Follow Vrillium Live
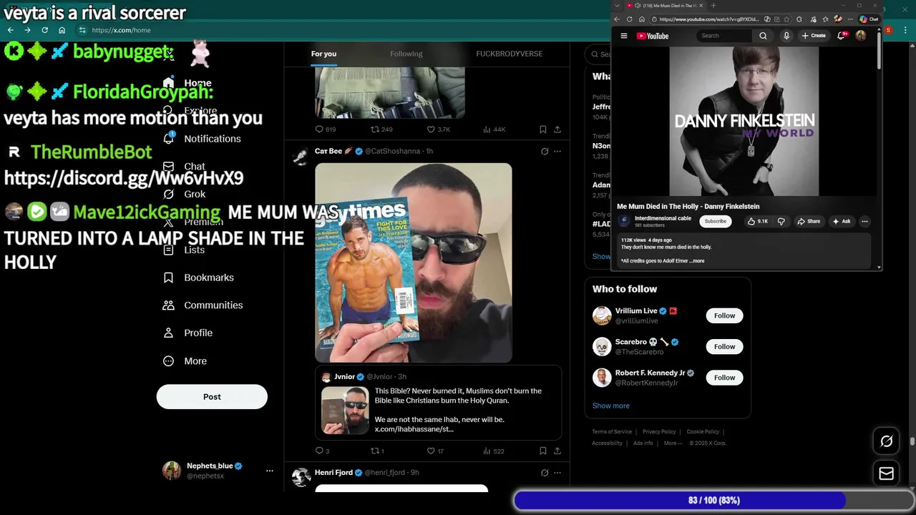916x515 pixels. click(x=724, y=315)
